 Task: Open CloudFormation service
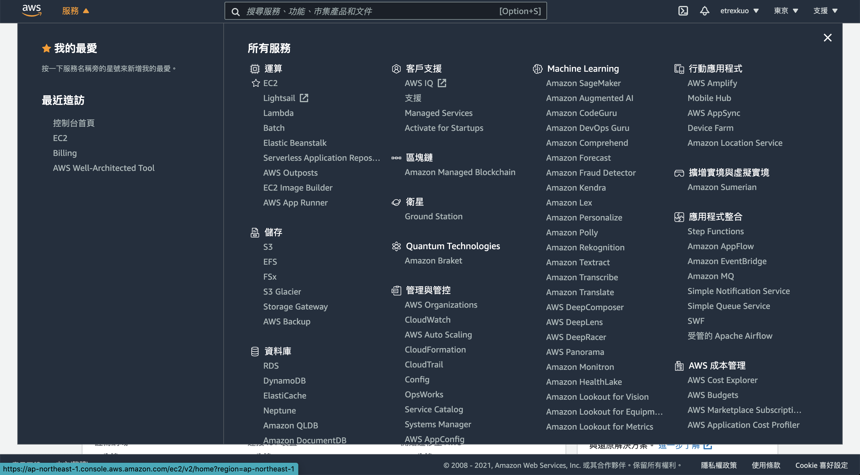tap(435, 350)
